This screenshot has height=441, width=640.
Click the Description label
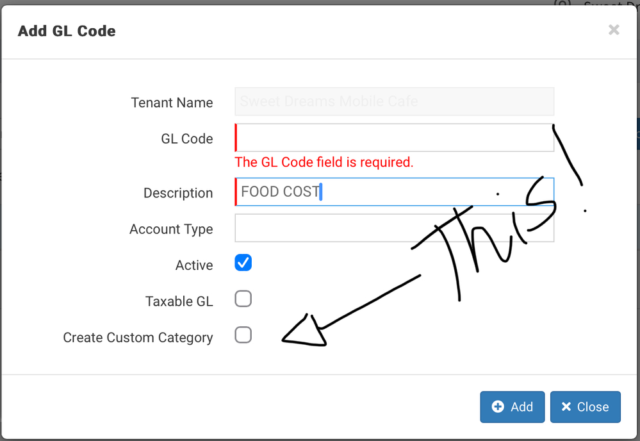click(x=178, y=193)
